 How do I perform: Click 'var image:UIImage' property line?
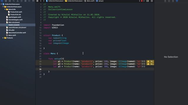pyautogui.click(x=58, y=43)
